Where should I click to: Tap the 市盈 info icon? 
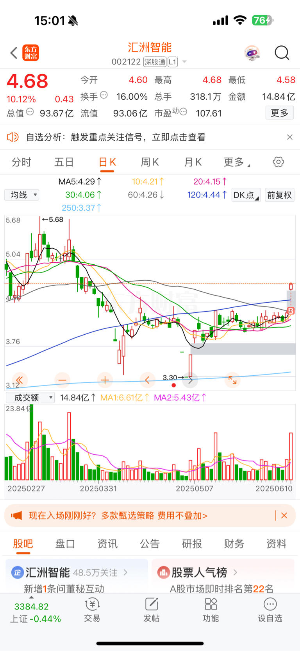pyautogui.click(x=183, y=112)
